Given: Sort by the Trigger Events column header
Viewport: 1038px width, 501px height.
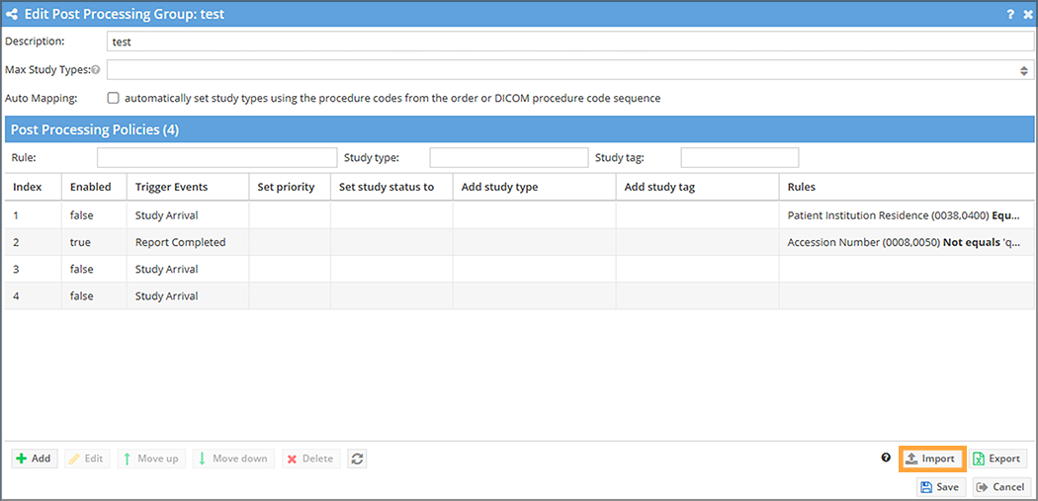Looking at the screenshot, I should coord(171,187).
